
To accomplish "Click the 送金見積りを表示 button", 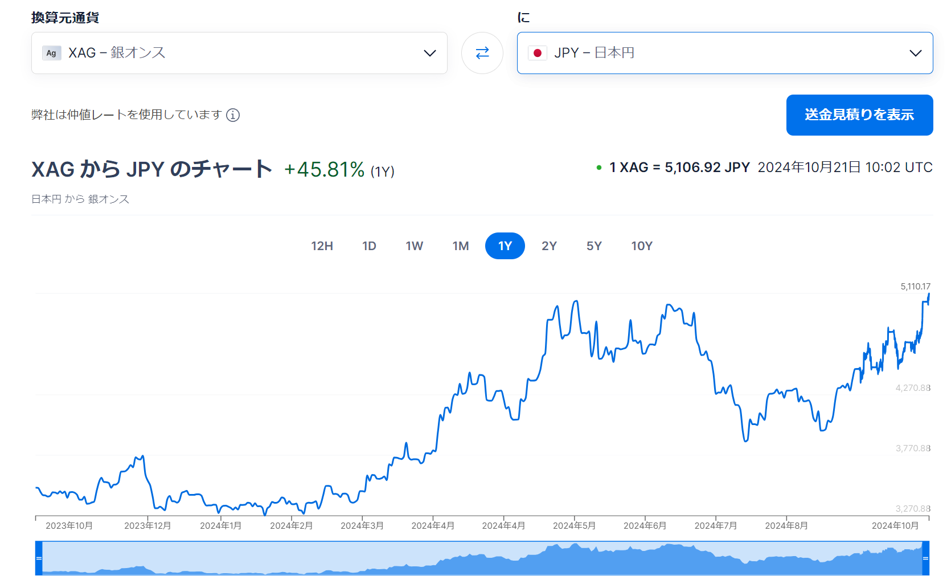I will click(x=859, y=115).
